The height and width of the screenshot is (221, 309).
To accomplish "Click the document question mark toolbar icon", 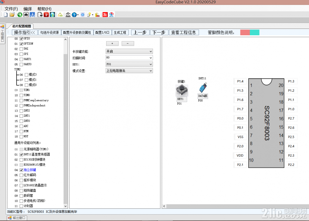I will pyautogui.click(x=89, y=15).
